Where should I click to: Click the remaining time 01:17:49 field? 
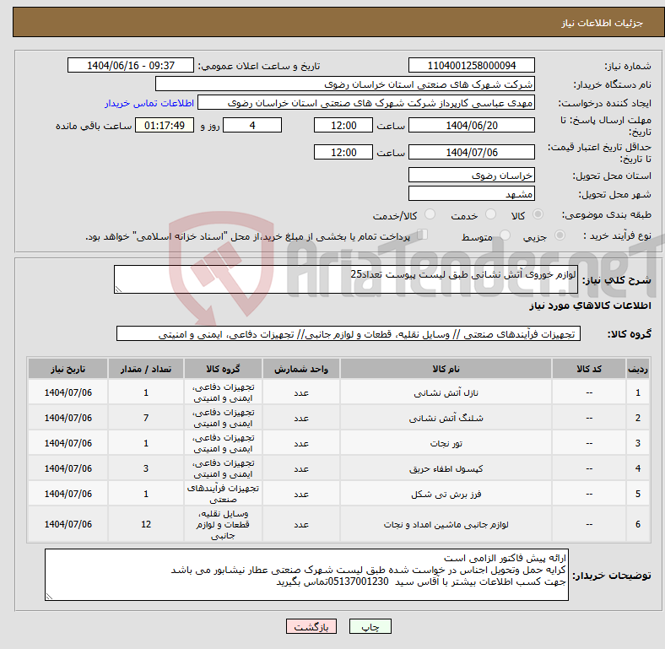(165, 125)
